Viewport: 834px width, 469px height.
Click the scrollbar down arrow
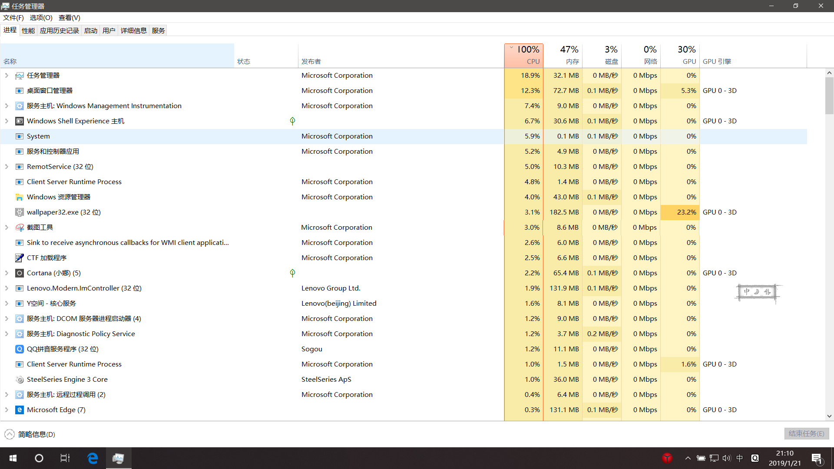pos(829,416)
